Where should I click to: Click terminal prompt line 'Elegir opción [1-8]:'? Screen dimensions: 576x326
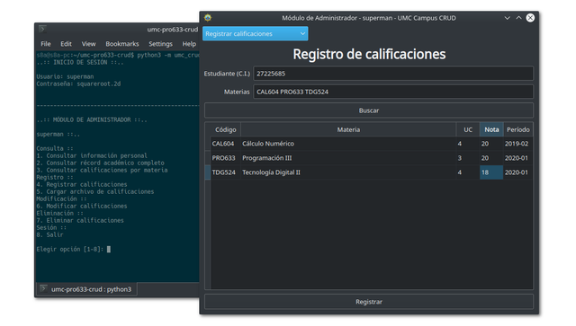pos(70,250)
